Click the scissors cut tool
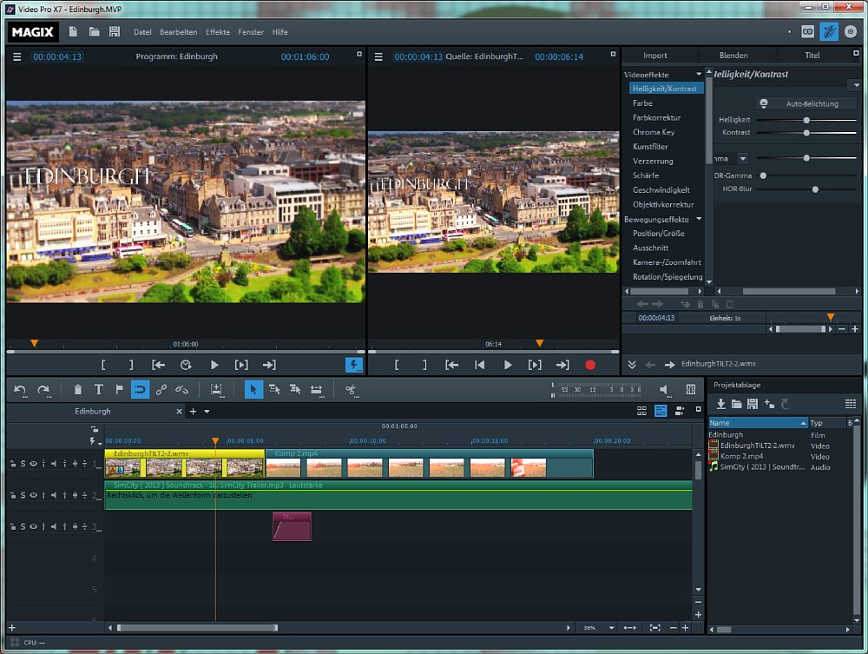This screenshot has width=868, height=654. coord(352,390)
